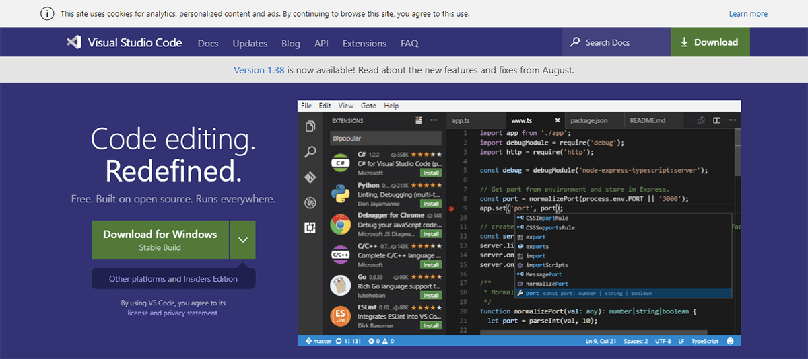Toggle the breakpoint dot on line 9
The height and width of the screenshot is (359, 808).
[x=451, y=209]
